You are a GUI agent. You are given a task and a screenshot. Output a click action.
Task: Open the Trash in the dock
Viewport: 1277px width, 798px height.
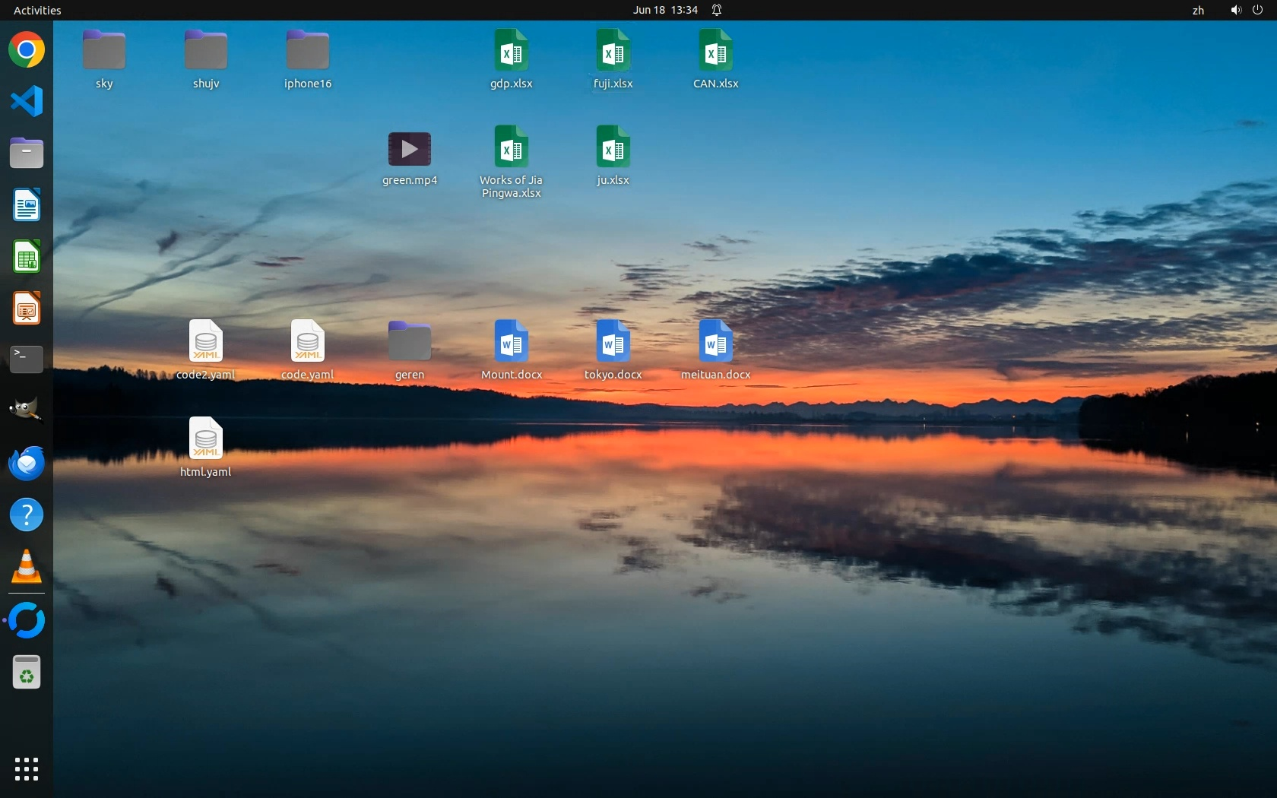tap(27, 673)
